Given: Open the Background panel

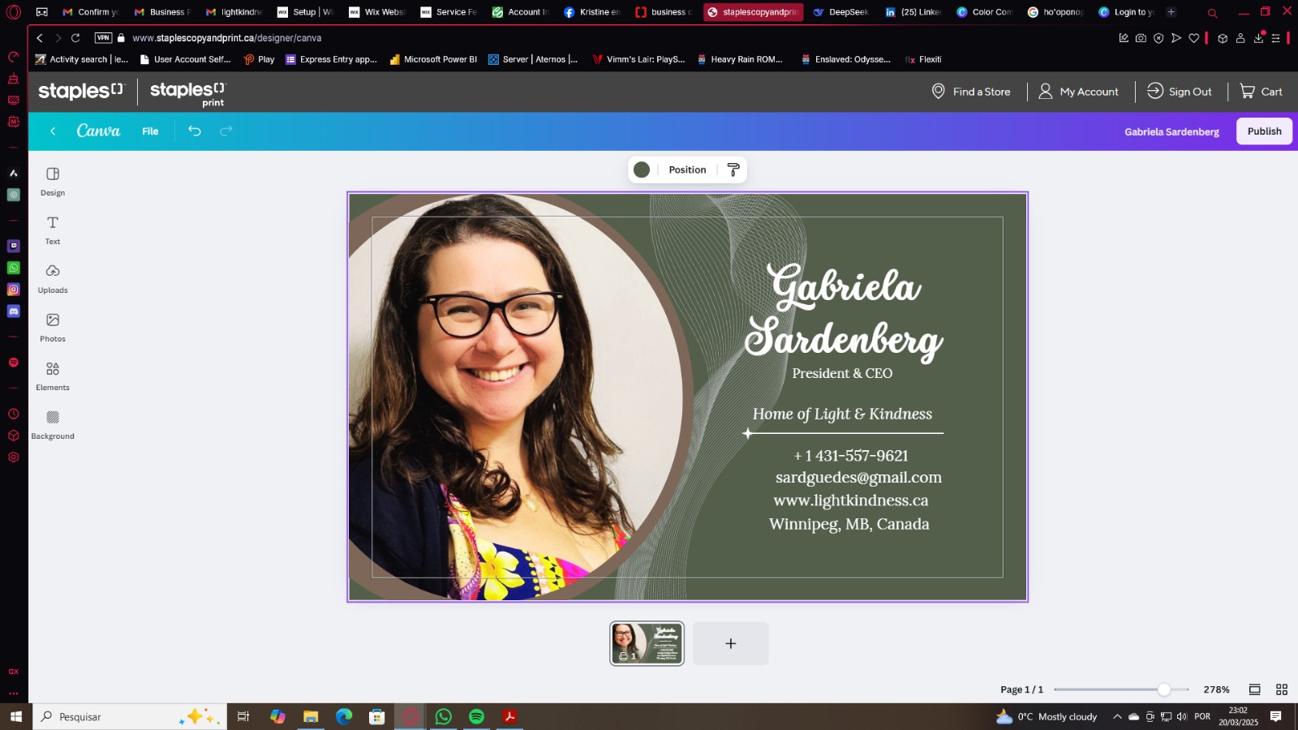Looking at the screenshot, I should click(x=53, y=425).
